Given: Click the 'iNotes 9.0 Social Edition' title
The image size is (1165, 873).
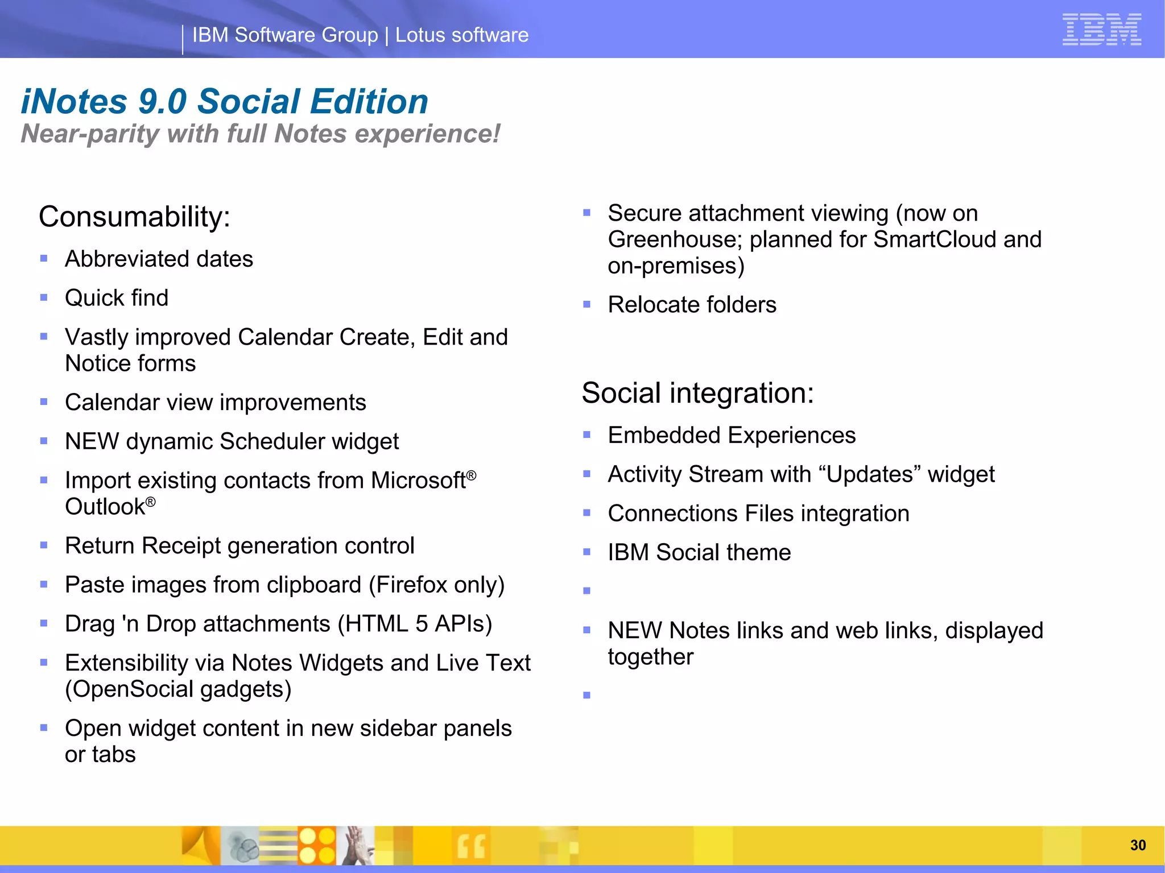Looking at the screenshot, I should click(x=225, y=101).
